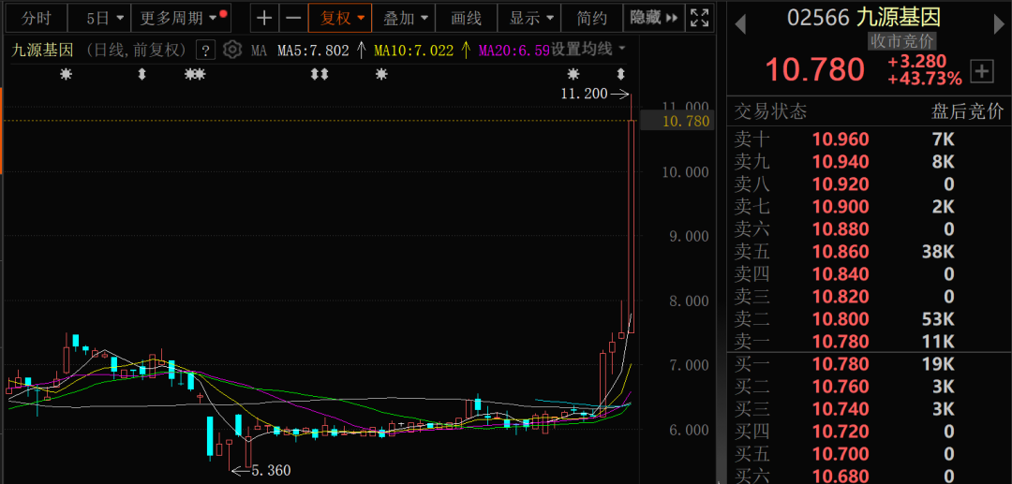Open moving average settings gear icon
This screenshot has width=1012, height=484.
(232, 50)
